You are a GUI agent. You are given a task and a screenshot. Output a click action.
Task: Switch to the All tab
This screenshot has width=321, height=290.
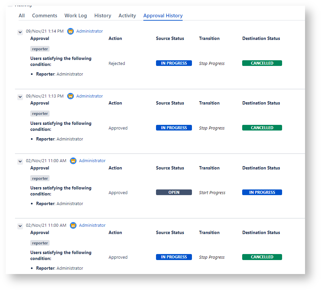click(x=22, y=16)
